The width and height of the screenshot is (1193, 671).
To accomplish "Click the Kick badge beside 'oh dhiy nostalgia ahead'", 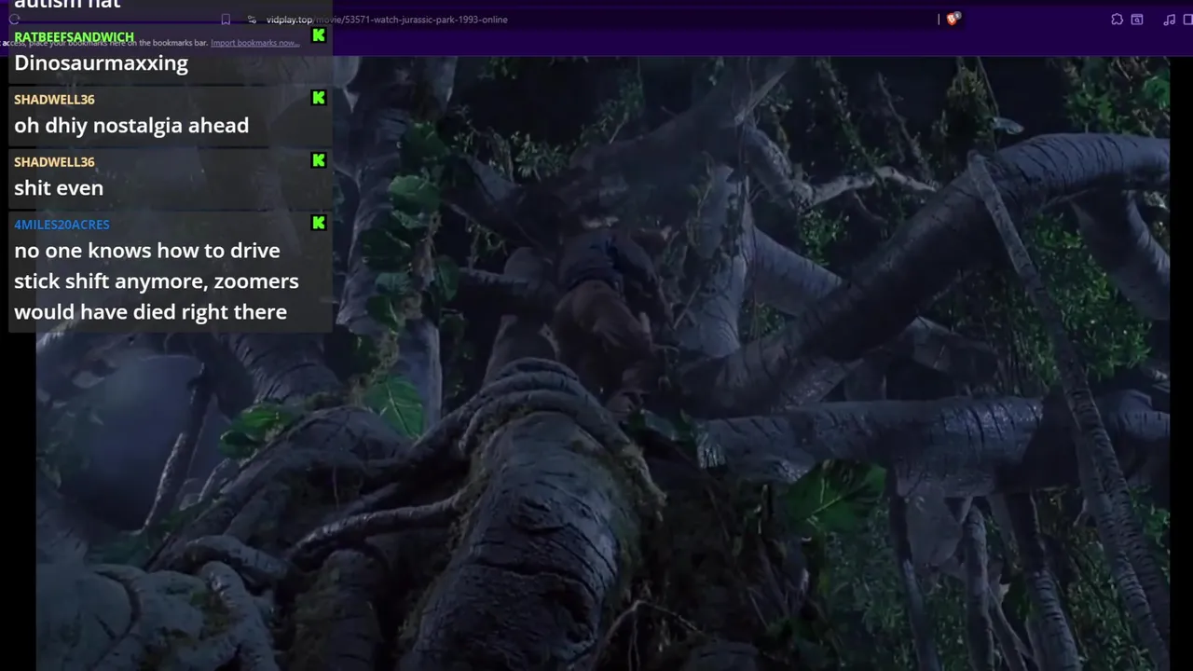I will pos(319,98).
